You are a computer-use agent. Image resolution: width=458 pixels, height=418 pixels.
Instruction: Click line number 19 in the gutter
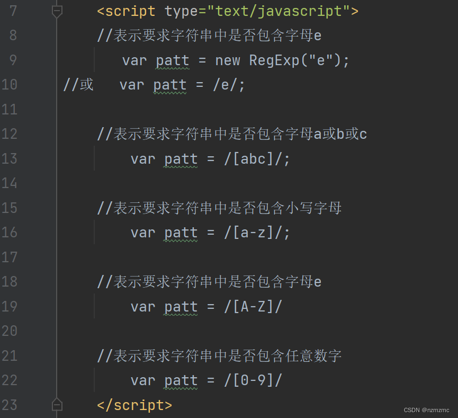[x=10, y=307]
